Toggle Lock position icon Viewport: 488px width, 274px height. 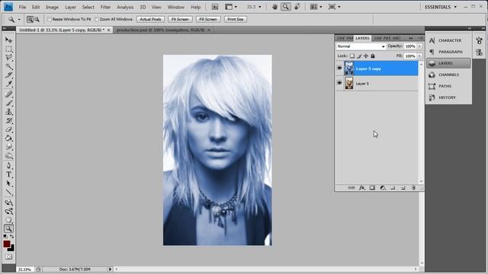366,56
